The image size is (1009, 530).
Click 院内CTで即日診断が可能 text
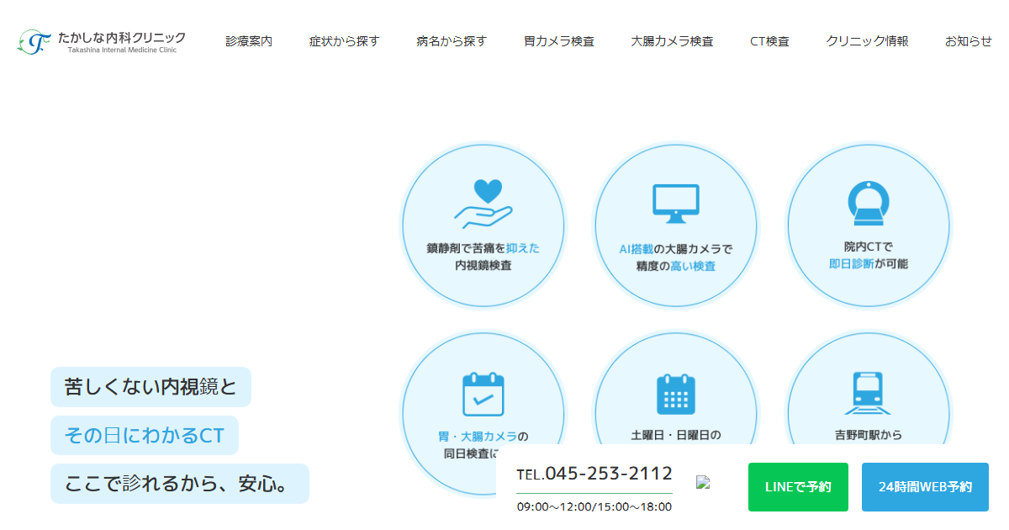tap(869, 255)
